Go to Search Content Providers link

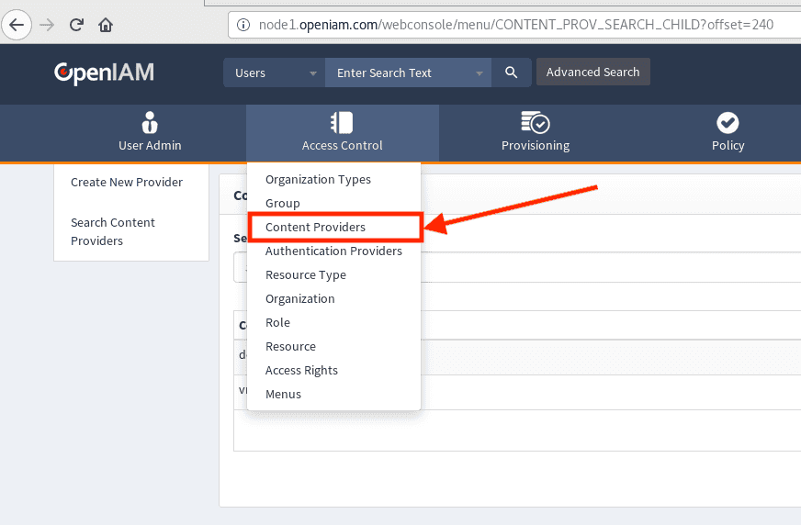[113, 231]
